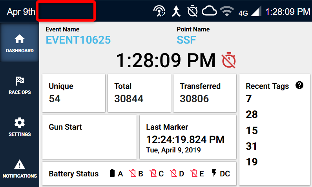Click recent tag 15

(252, 130)
